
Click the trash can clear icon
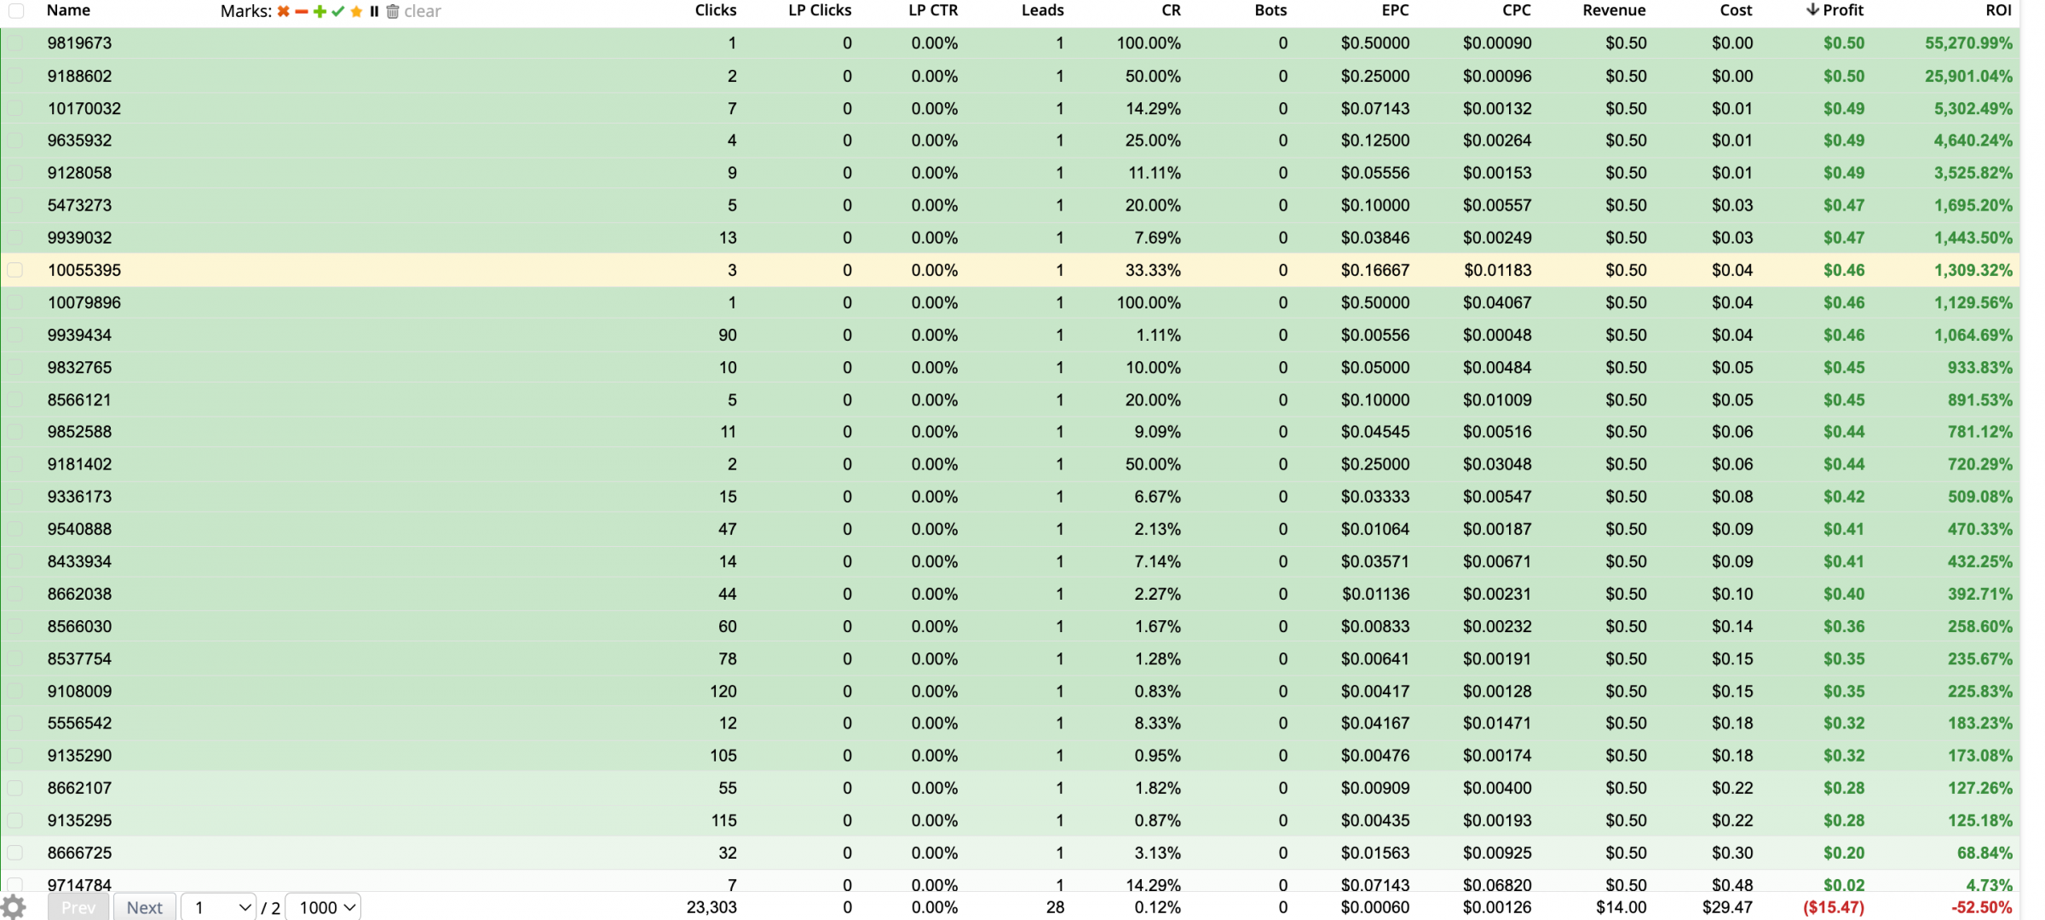(x=393, y=11)
